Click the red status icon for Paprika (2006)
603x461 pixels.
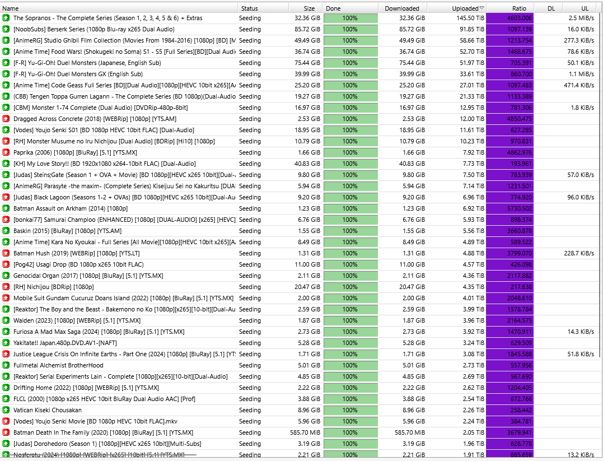coord(6,152)
